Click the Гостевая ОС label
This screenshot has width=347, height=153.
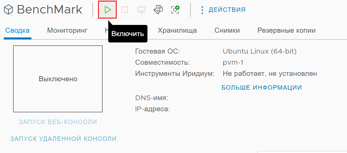(158, 52)
